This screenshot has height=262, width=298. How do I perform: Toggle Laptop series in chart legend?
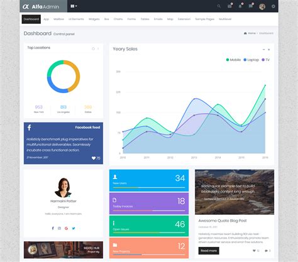251,60
